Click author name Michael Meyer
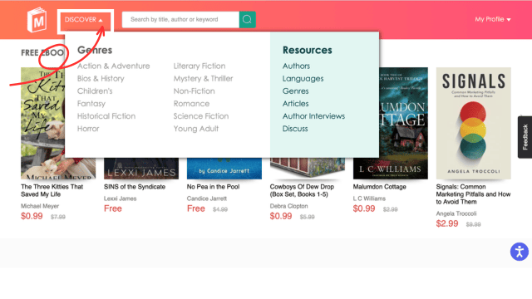This screenshot has height=299, width=532. coord(40,206)
